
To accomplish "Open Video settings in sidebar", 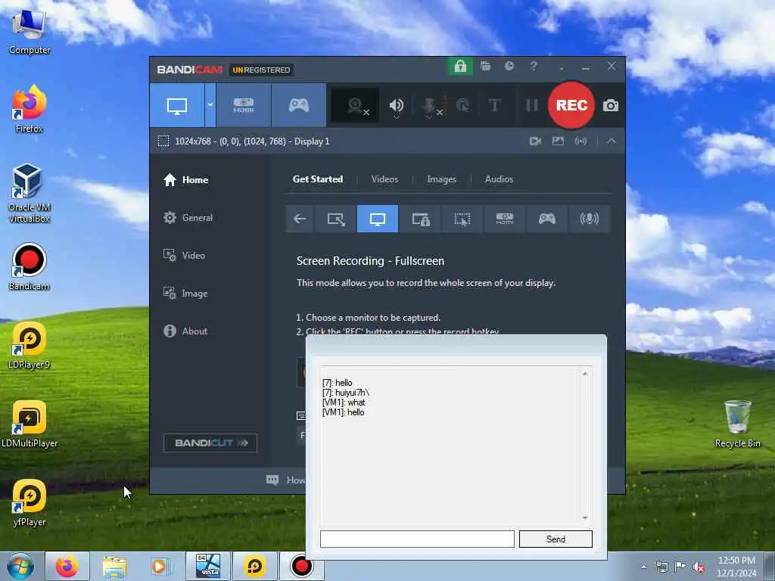I will 185,256.
